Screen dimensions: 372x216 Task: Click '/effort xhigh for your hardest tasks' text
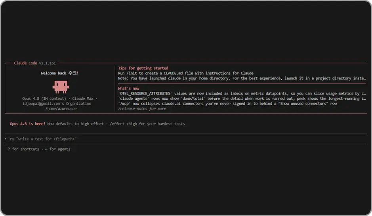(147, 124)
